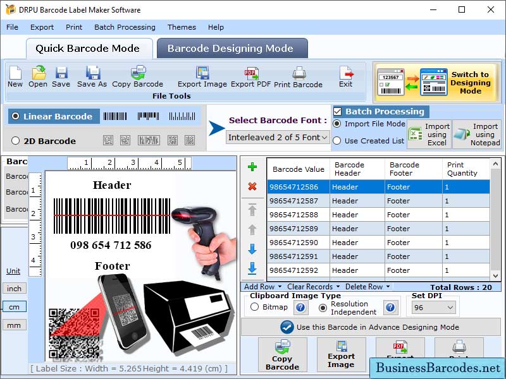The height and width of the screenshot is (379, 506).
Task: Click the gray move row up arrow
Action: click(x=252, y=230)
